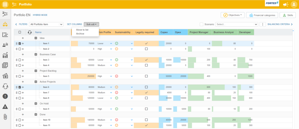The width and height of the screenshot is (299, 129).
Task: Open the app launcher grid icon
Action: tap(5, 4)
